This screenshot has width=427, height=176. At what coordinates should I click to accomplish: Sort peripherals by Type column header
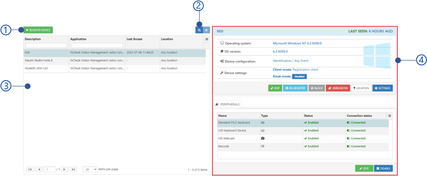tap(265, 116)
